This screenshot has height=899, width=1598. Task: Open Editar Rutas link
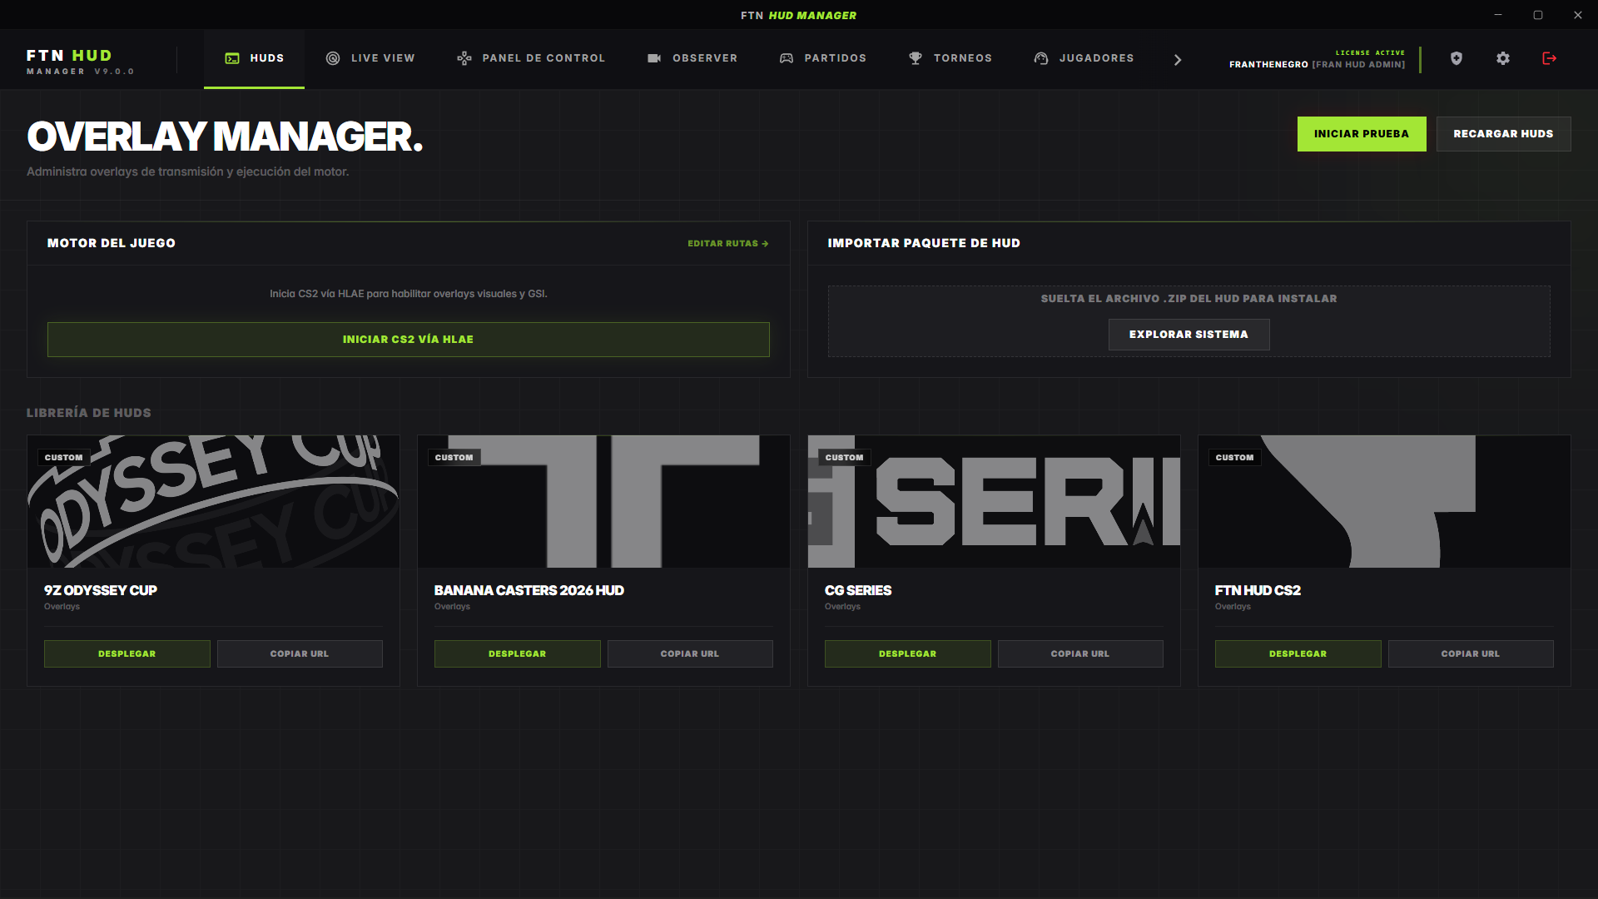click(727, 244)
